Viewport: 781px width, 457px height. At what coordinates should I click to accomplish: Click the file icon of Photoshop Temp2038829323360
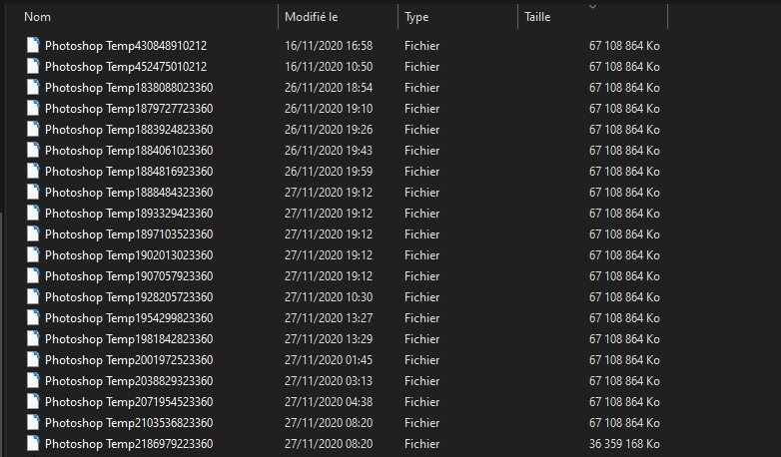(x=33, y=380)
